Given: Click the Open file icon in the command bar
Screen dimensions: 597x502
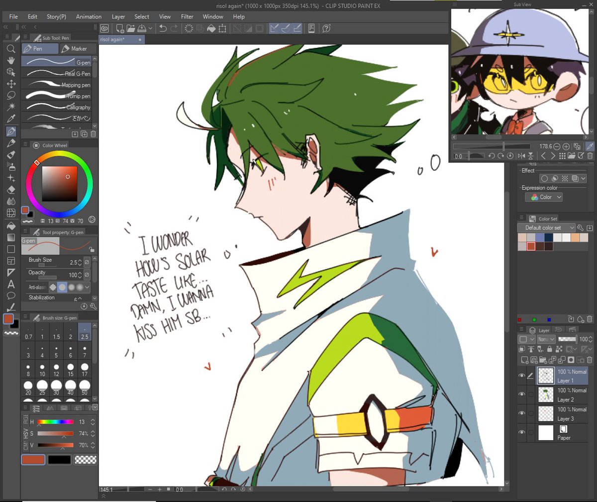Looking at the screenshot, I should tap(130, 28).
